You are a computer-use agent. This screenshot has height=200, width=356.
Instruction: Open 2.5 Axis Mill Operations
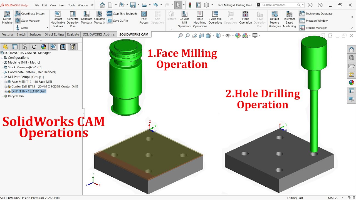[184, 19]
